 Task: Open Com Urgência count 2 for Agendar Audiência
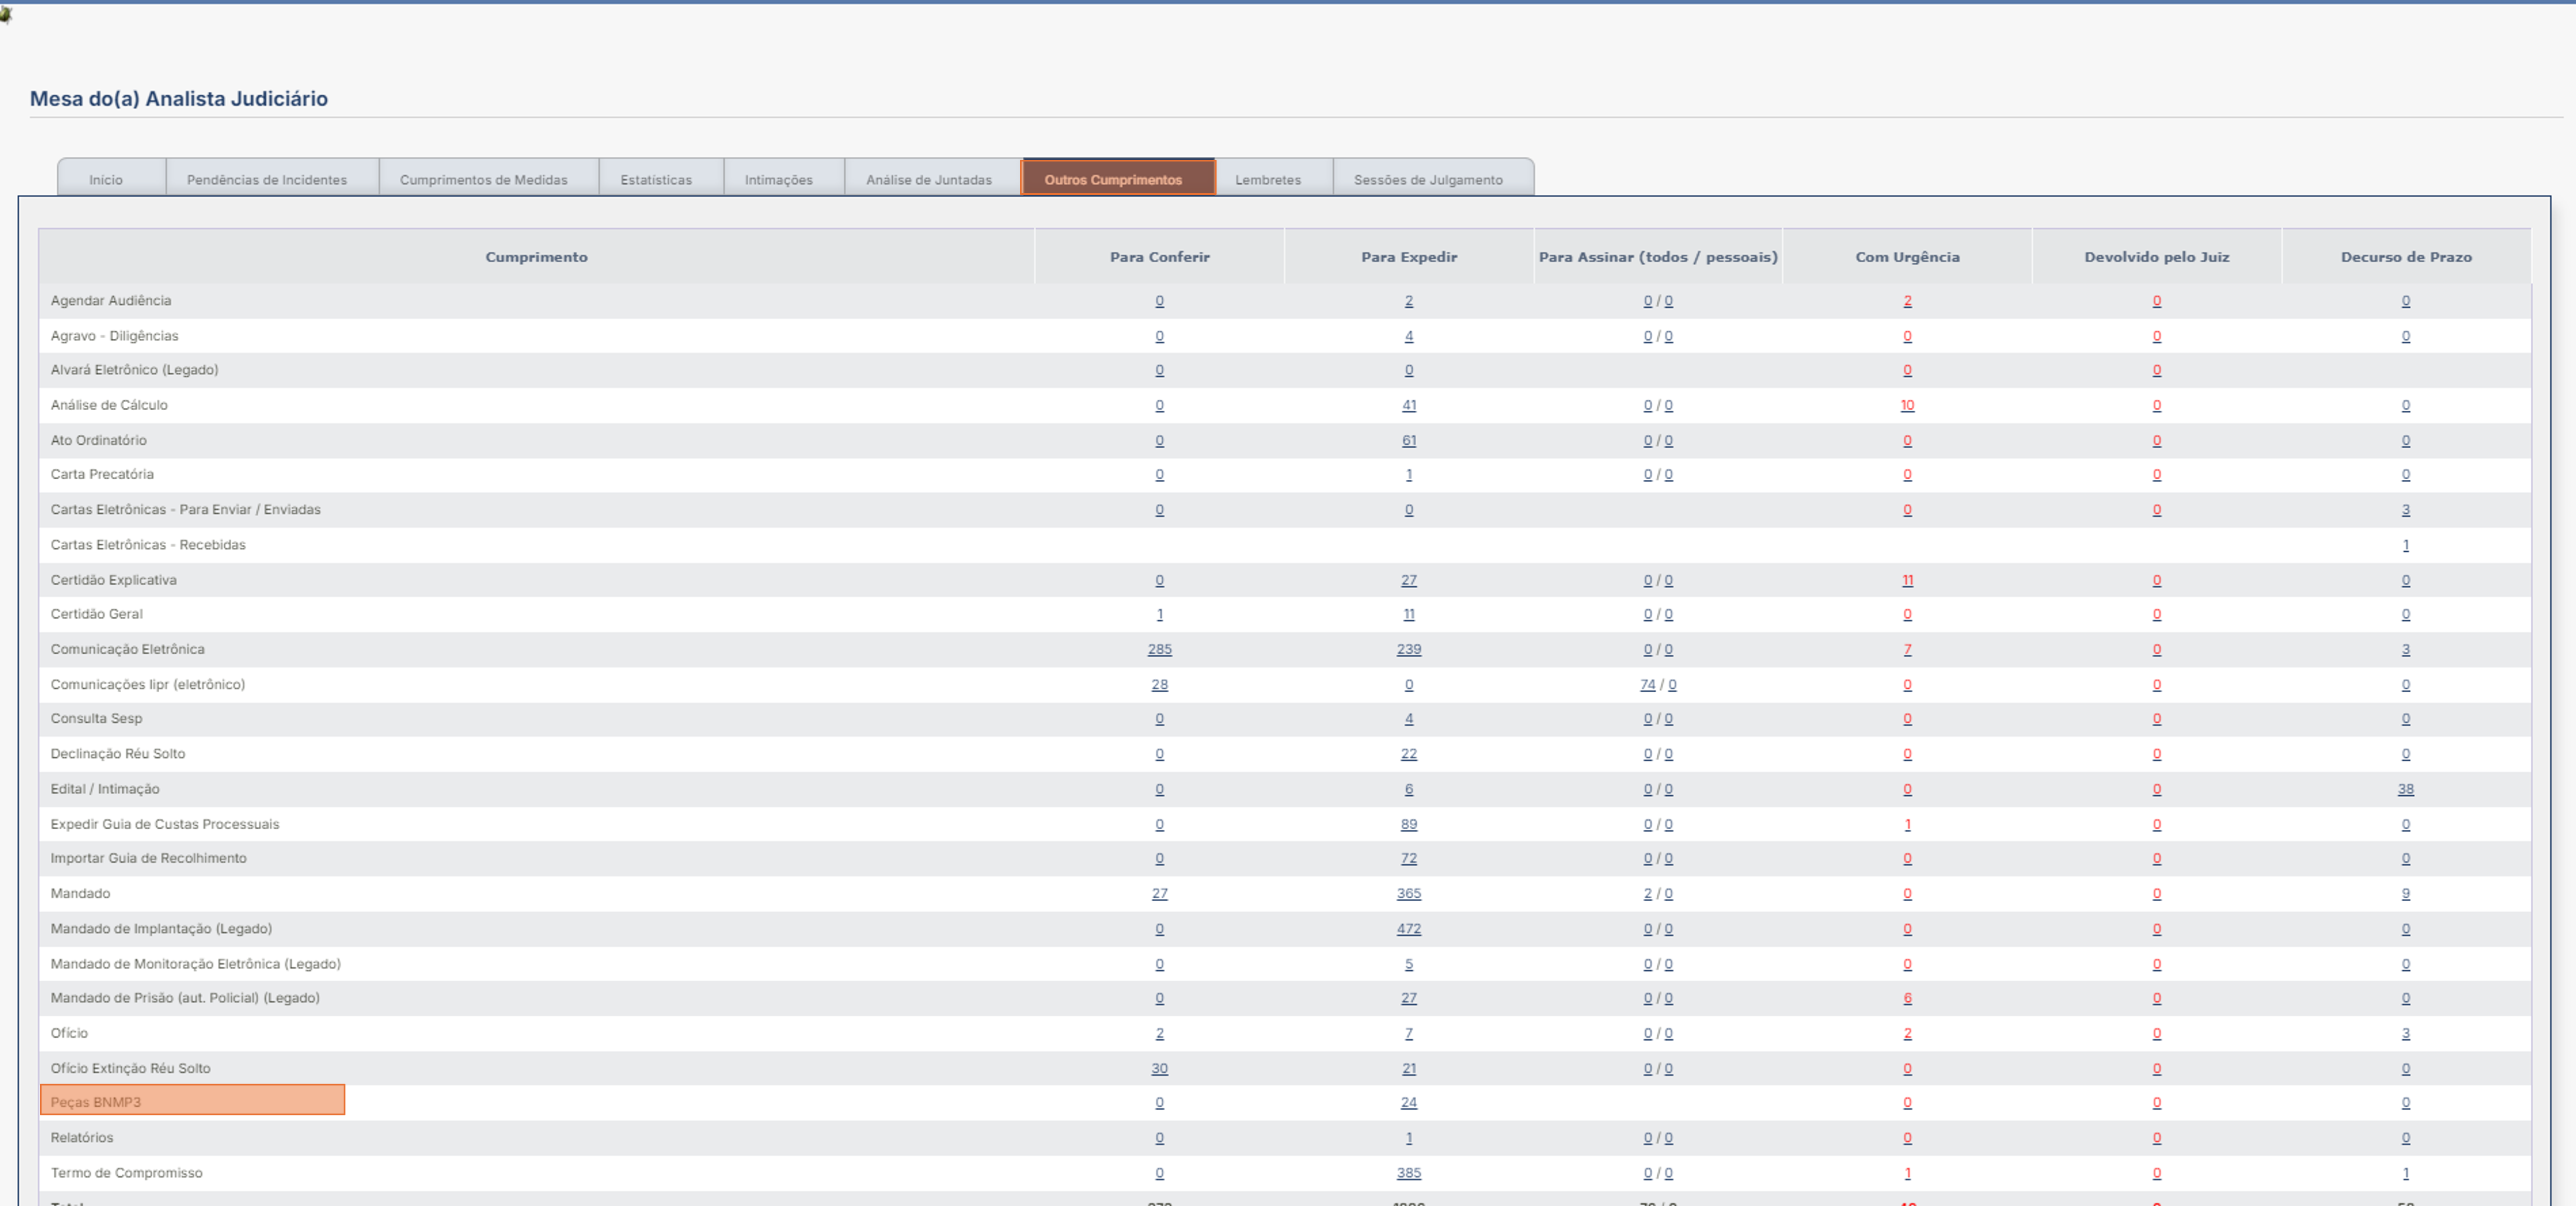(x=1908, y=301)
